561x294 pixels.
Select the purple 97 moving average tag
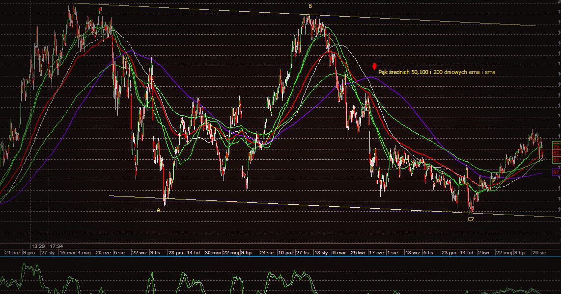pos(556,172)
